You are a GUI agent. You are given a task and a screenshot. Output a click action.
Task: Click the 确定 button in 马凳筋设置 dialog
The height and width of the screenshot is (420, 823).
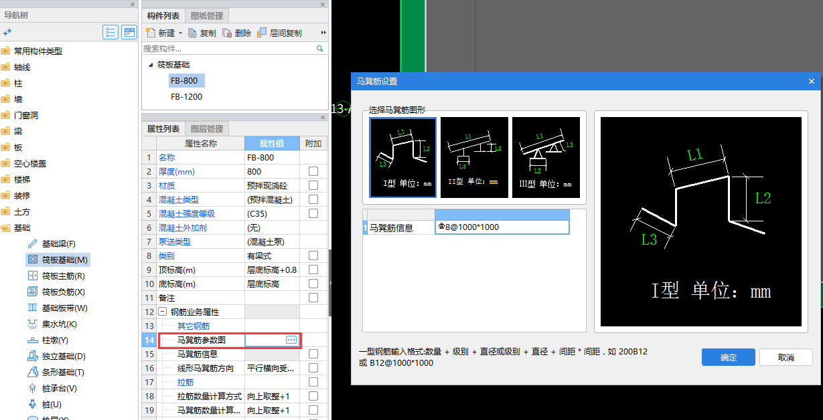(x=728, y=357)
